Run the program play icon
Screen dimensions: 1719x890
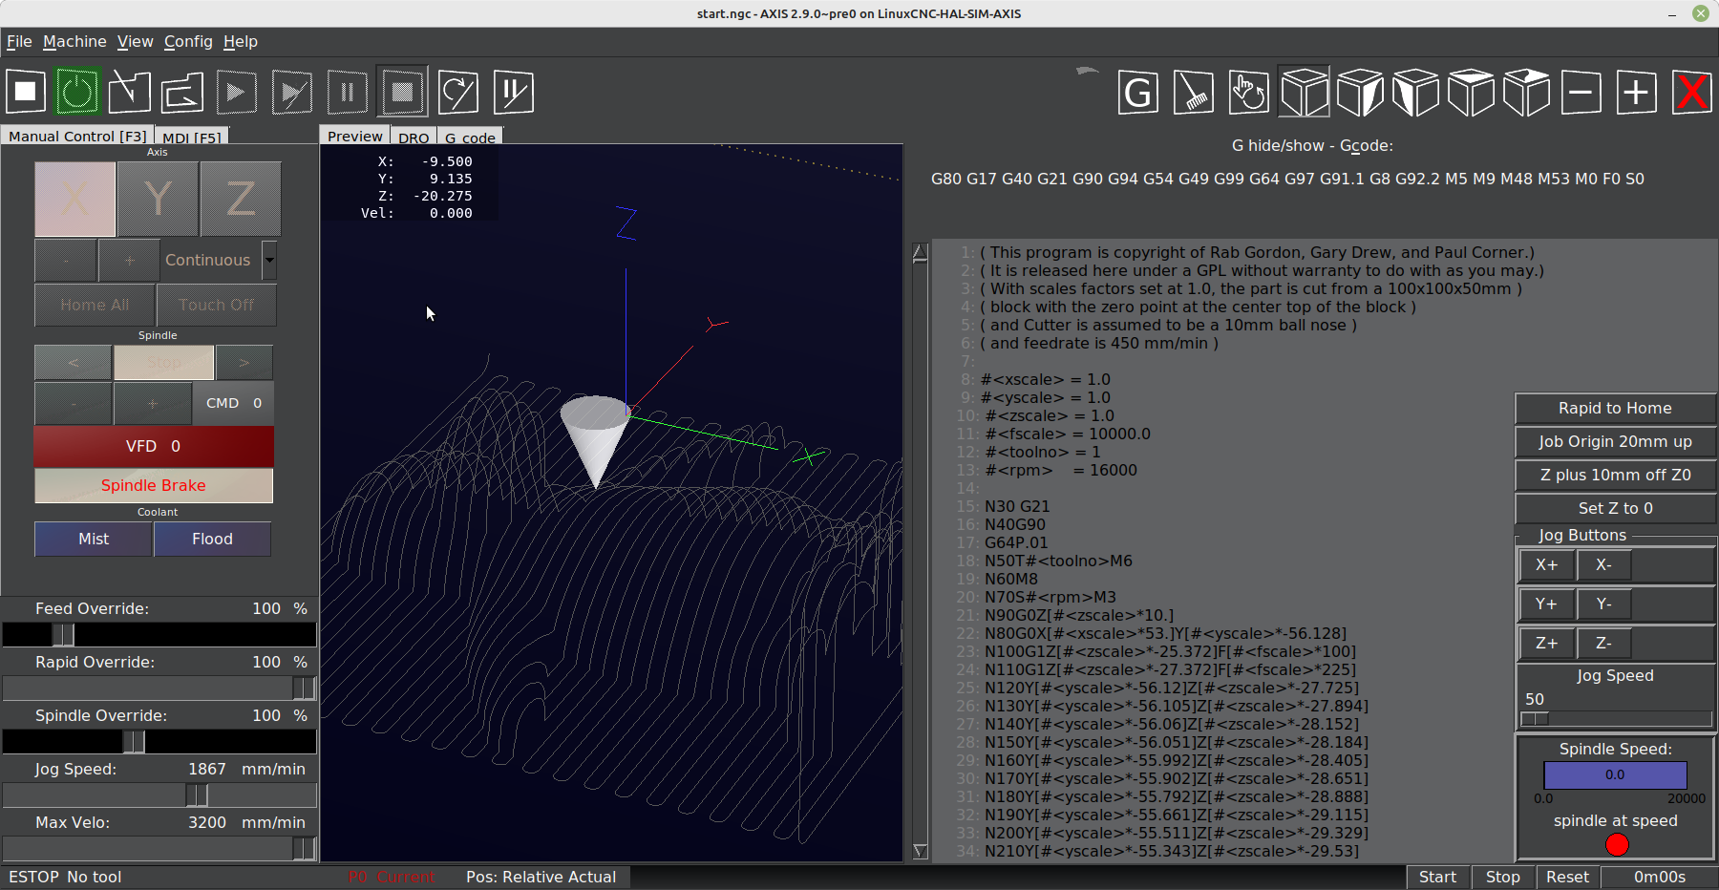(236, 93)
